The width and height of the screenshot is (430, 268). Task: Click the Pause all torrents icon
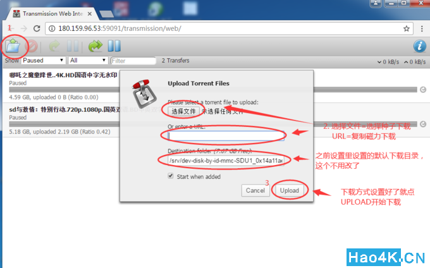tap(114, 46)
